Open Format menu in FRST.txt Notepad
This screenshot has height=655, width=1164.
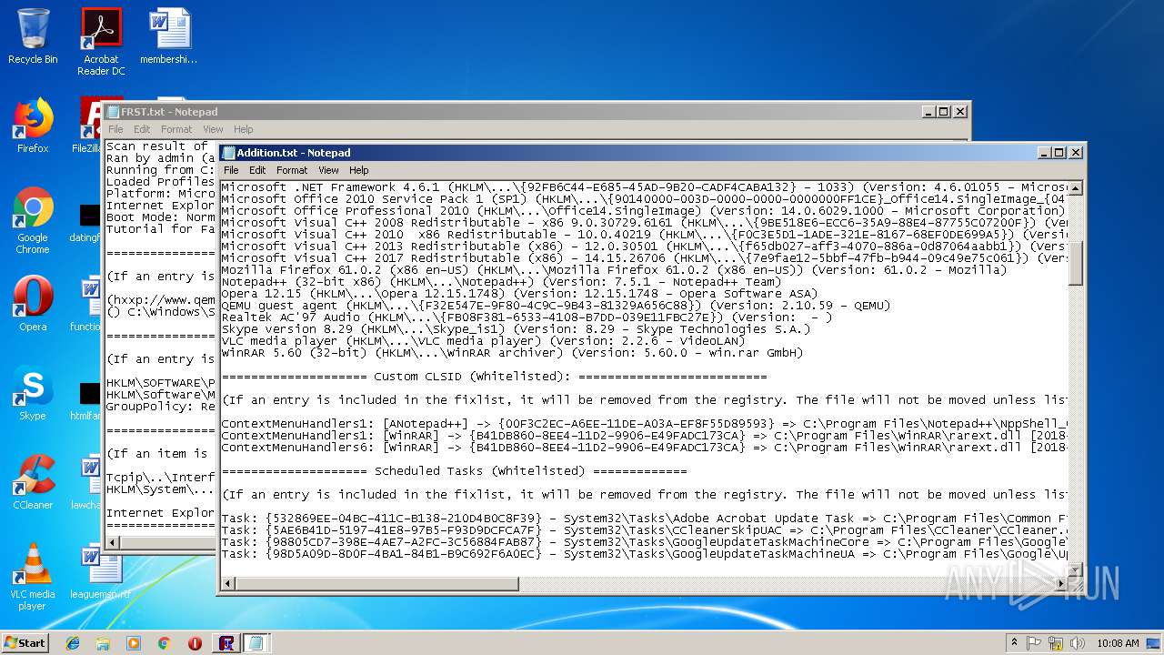tap(176, 129)
